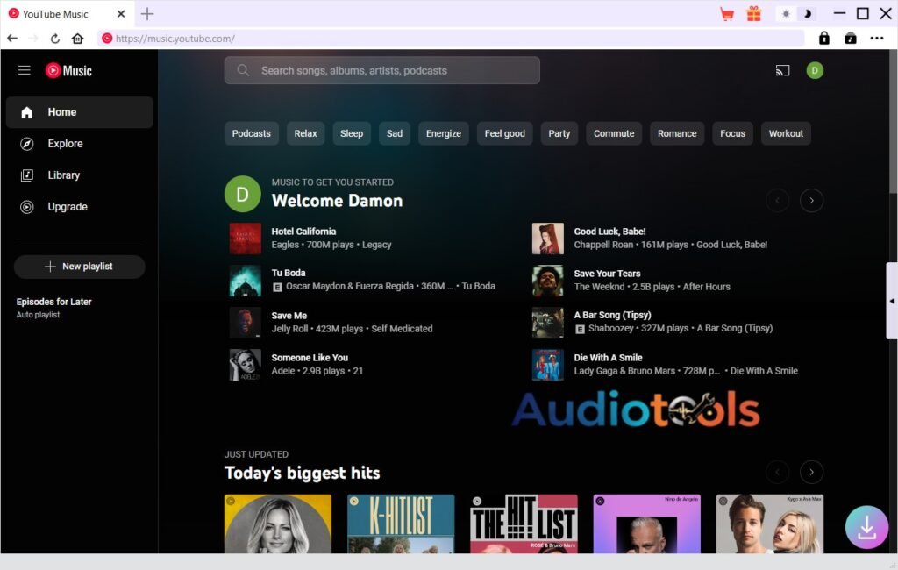Open Episodes for Later playlist
This screenshot has height=570, width=898.
click(x=53, y=307)
